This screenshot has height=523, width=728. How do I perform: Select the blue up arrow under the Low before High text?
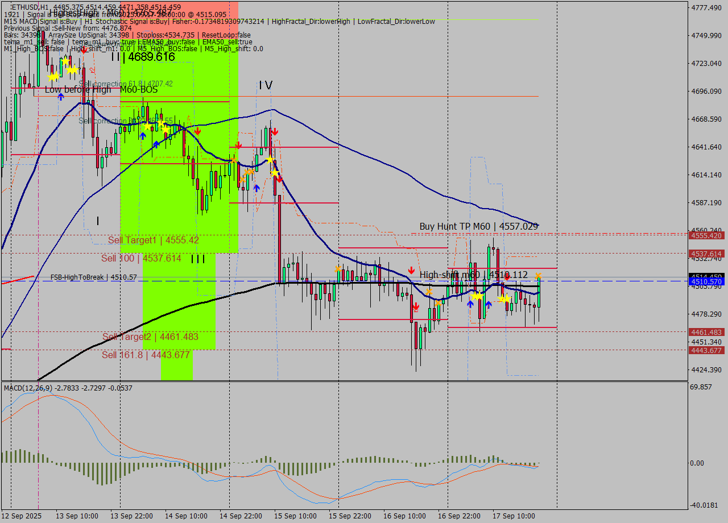pos(61,96)
